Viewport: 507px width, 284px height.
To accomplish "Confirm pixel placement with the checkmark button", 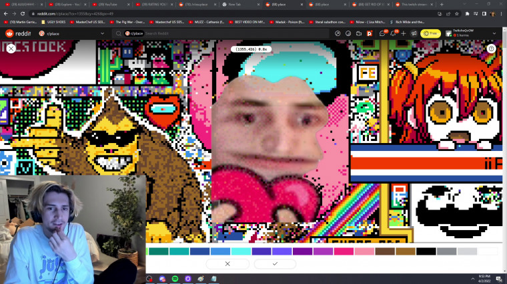I will click(x=275, y=263).
